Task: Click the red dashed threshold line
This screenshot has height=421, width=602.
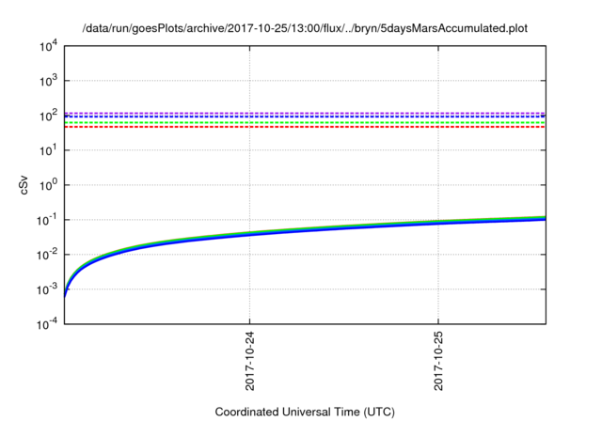Action: (x=305, y=127)
